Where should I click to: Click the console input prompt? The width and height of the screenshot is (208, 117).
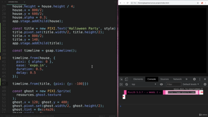point(163,106)
